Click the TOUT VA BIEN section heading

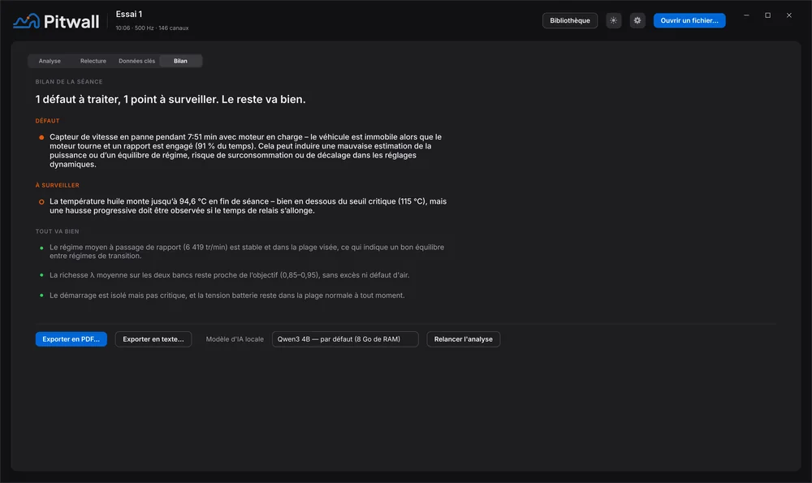point(57,231)
